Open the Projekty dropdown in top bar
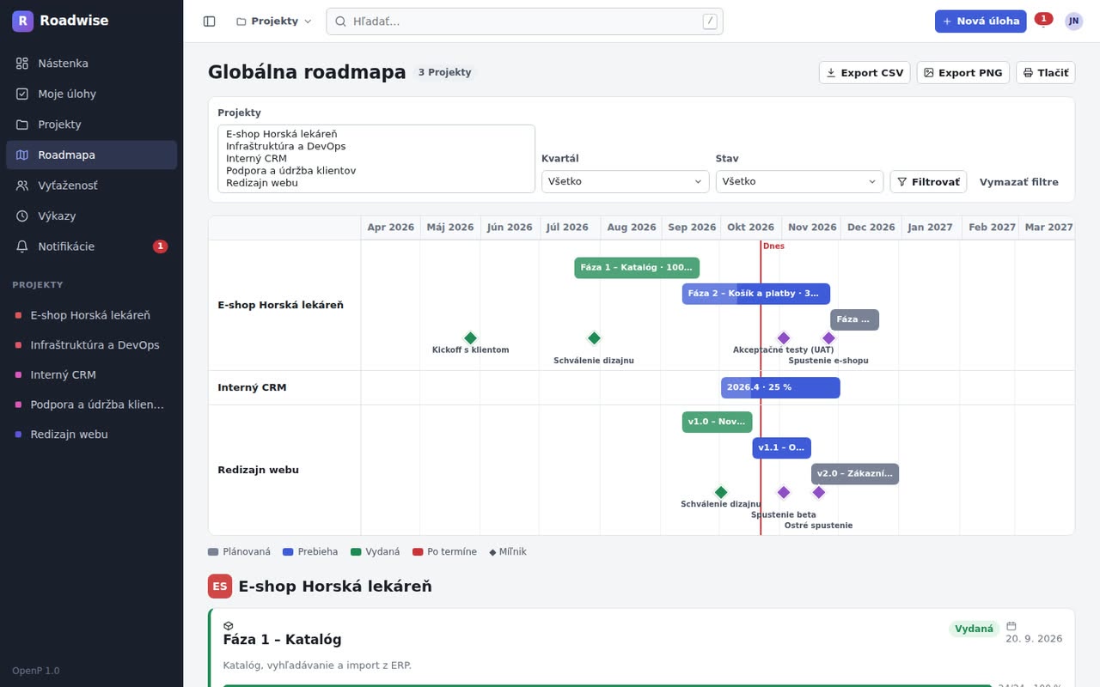 point(274,21)
